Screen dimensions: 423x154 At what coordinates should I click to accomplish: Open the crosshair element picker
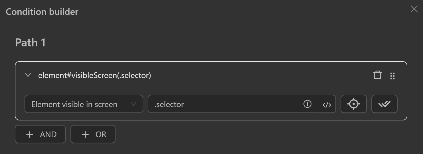pos(354,104)
